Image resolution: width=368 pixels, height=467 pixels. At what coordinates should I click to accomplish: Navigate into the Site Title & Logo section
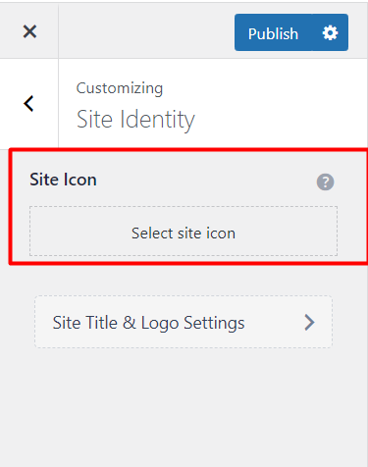tap(184, 322)
